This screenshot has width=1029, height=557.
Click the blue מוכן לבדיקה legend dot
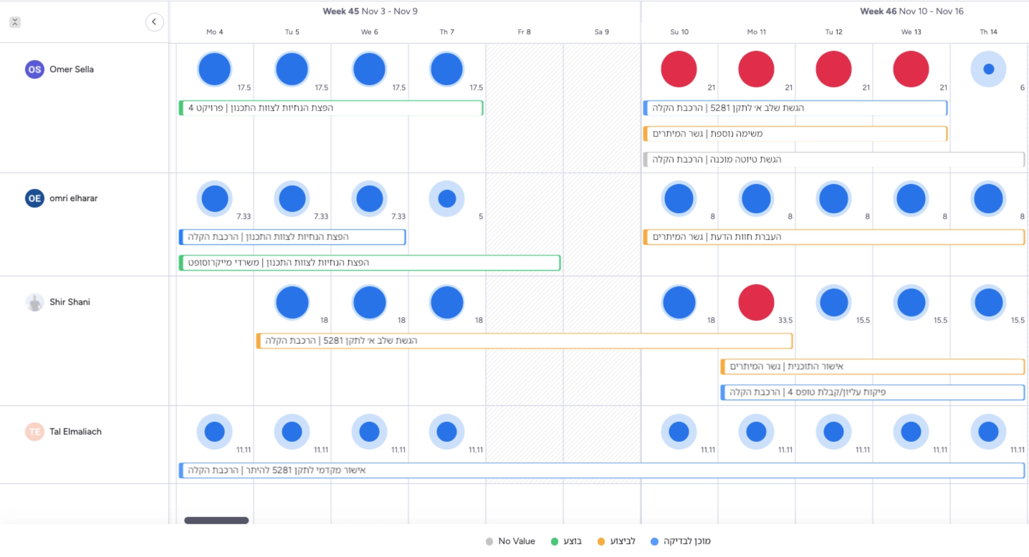coord(654,542)
